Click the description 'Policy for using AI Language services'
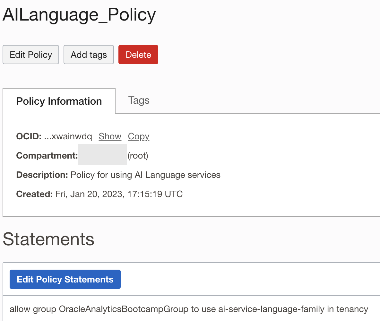380x321 pixels. [x=145, y=175]
